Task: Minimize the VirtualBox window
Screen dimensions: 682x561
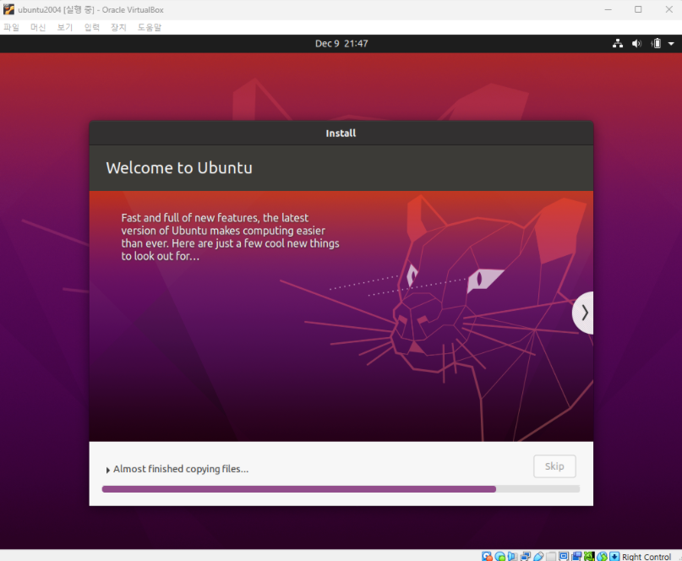Action: tap(608, 9)
